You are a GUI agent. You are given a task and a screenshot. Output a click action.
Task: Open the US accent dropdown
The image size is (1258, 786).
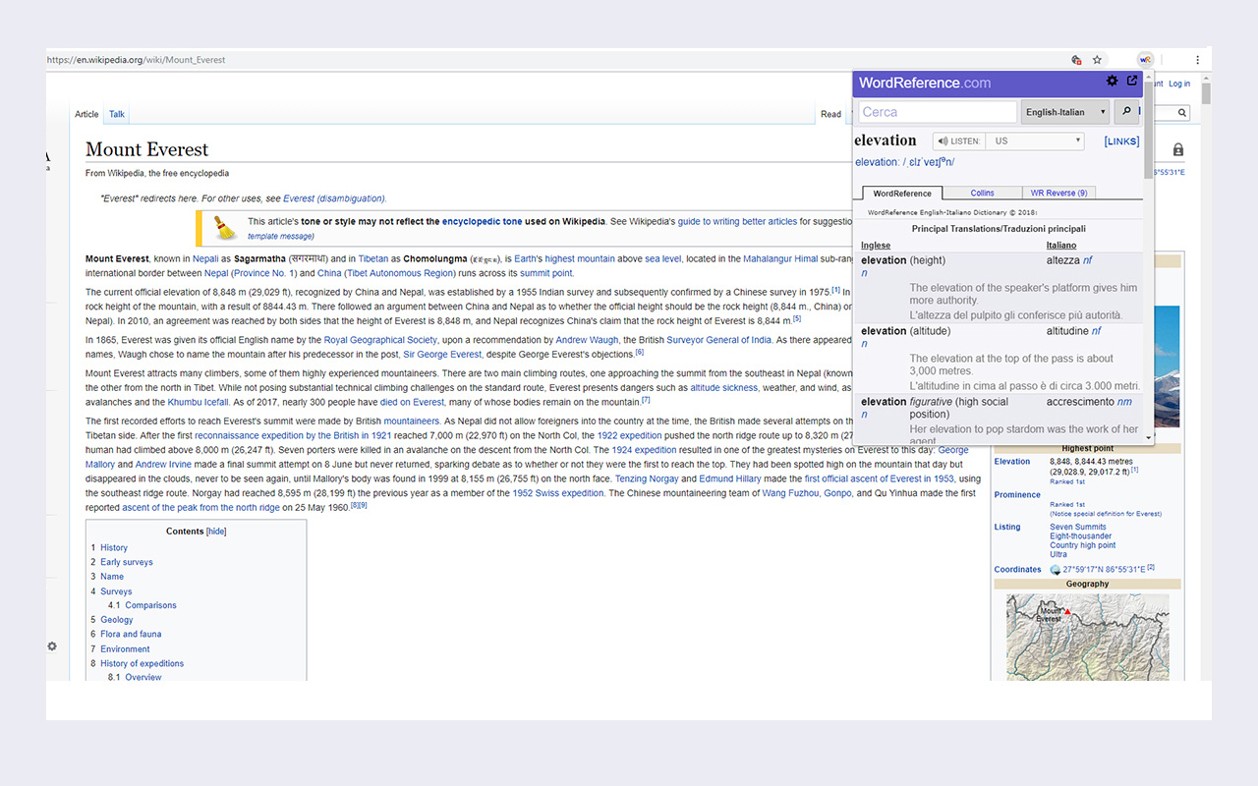1034,141
